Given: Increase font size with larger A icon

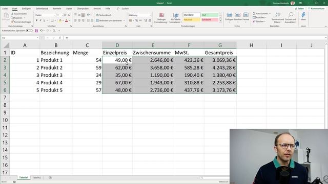Looking at the screenshot, I should [x=65, y=15].
